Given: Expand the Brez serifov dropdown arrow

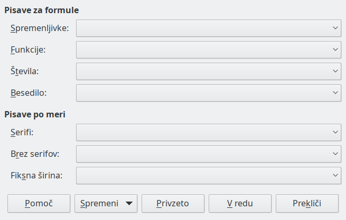Looking at the screenshot, I should click(x=335, y=154).
